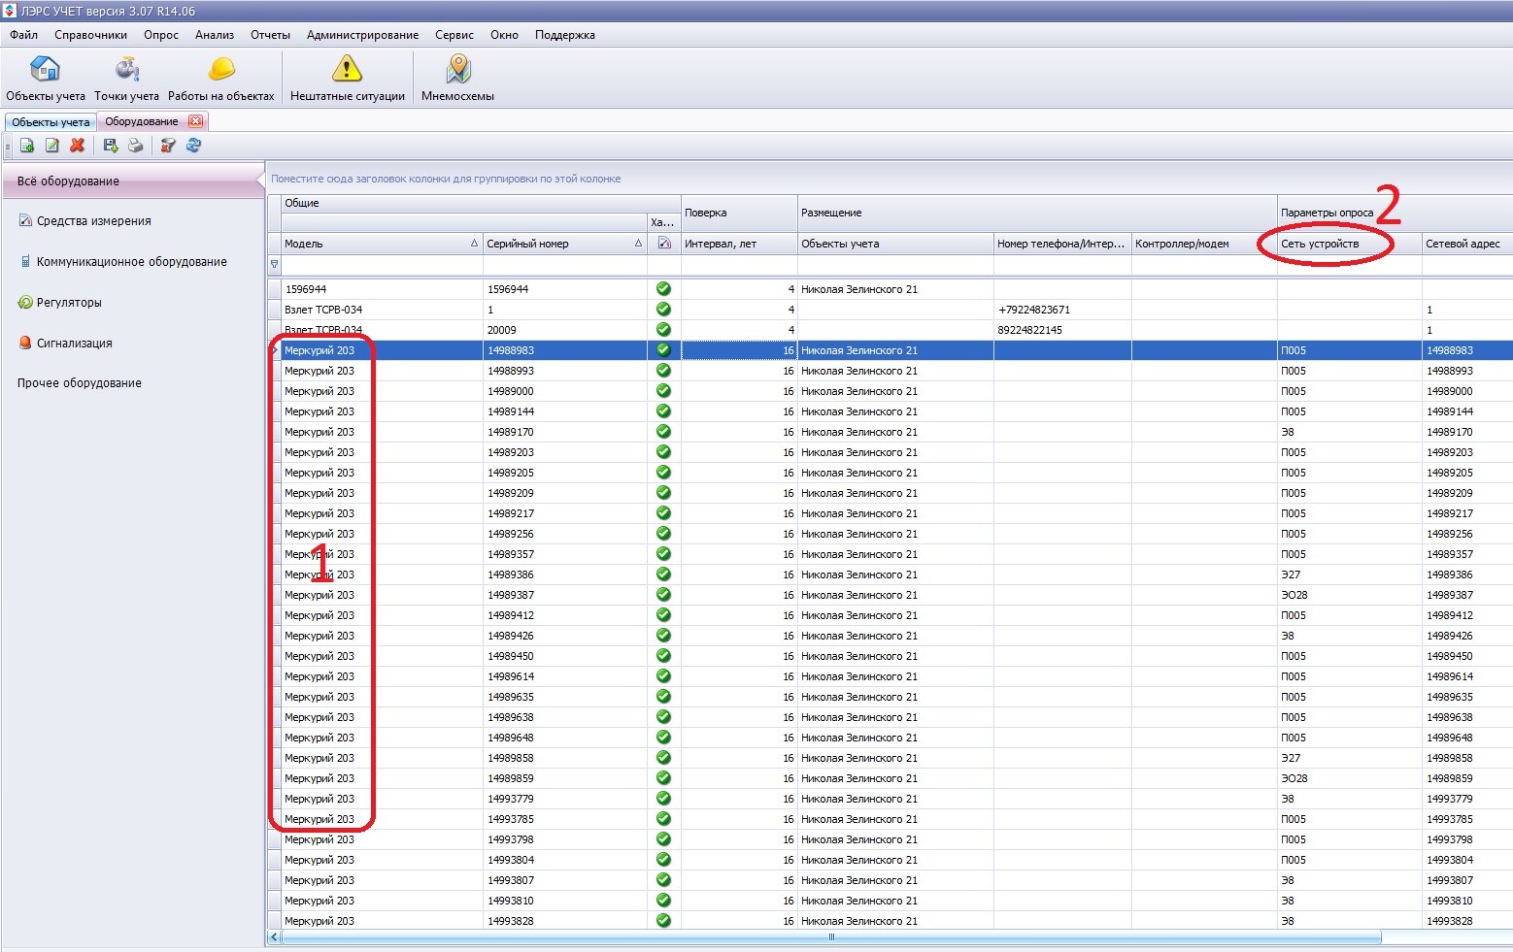Edit selected equipment record icon
This screenshot has height=952, width=1513.
click(x=52, y=146)
